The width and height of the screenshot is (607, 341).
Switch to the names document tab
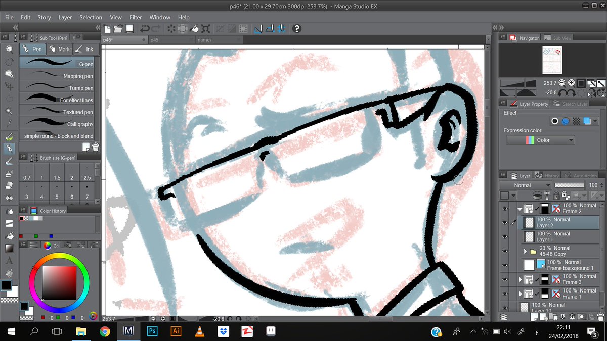click(219, 40)
